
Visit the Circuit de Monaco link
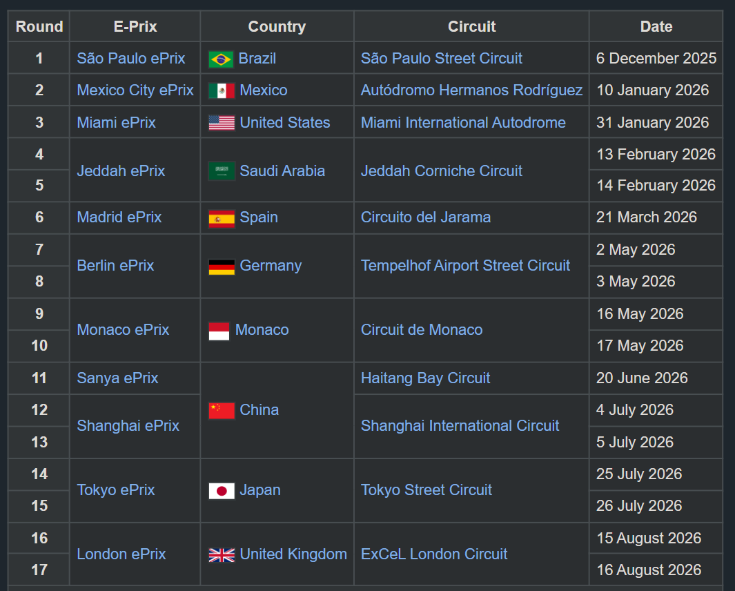422,330
